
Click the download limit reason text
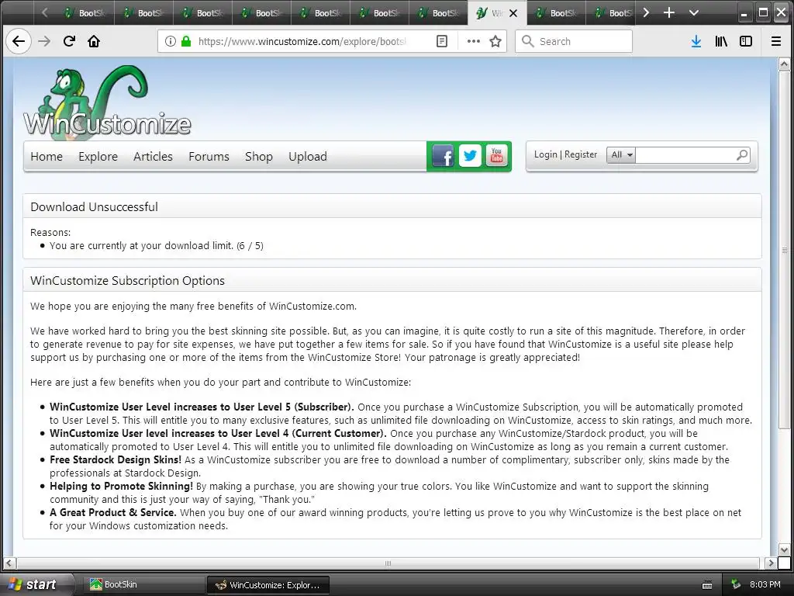click(157, 246)
